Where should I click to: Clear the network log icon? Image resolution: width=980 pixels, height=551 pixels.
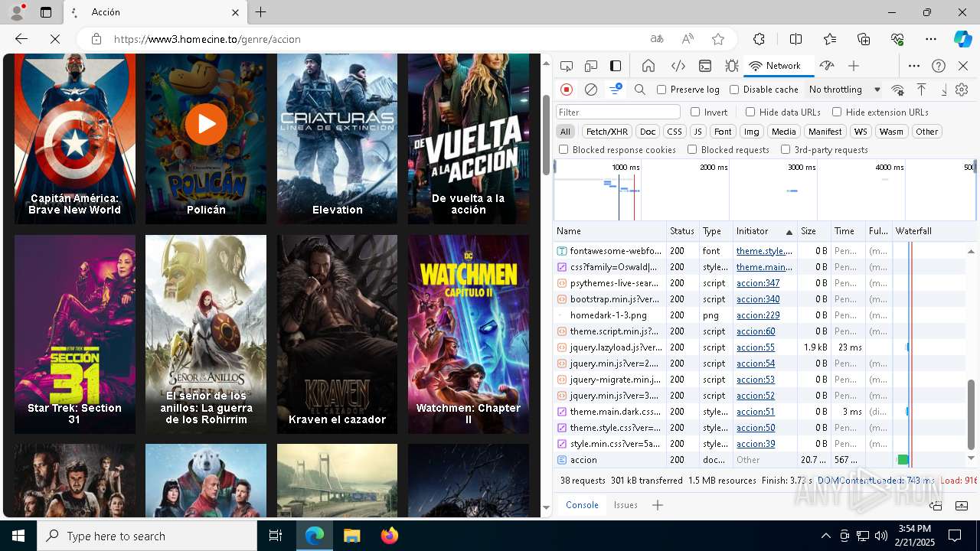coord(591,90)
